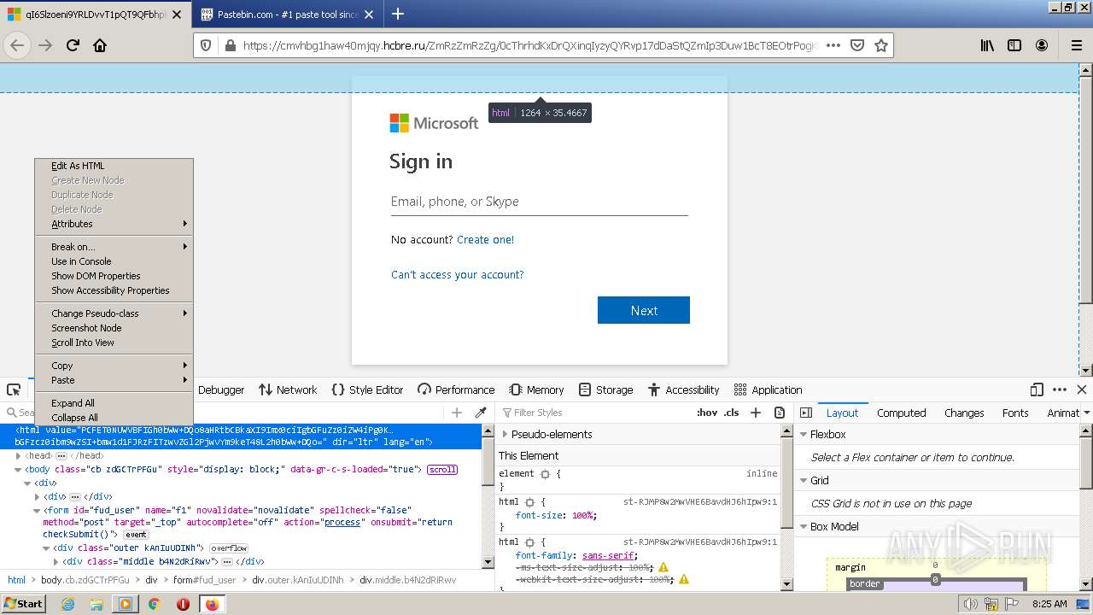The height and width of the screenshot is (615, 1093).
Task: Collapse the Grid section
Action: [803, 480]
